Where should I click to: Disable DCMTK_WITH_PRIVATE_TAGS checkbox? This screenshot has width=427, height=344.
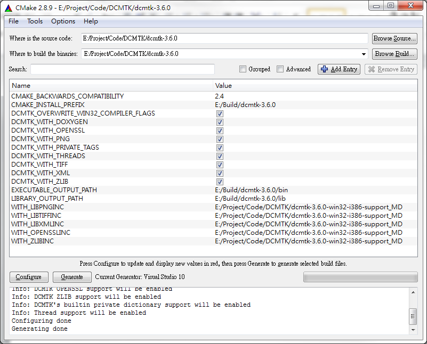tap(220, 148)
